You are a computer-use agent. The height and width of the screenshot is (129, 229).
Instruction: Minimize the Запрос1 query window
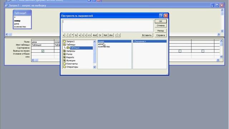[x=213, y=5]
